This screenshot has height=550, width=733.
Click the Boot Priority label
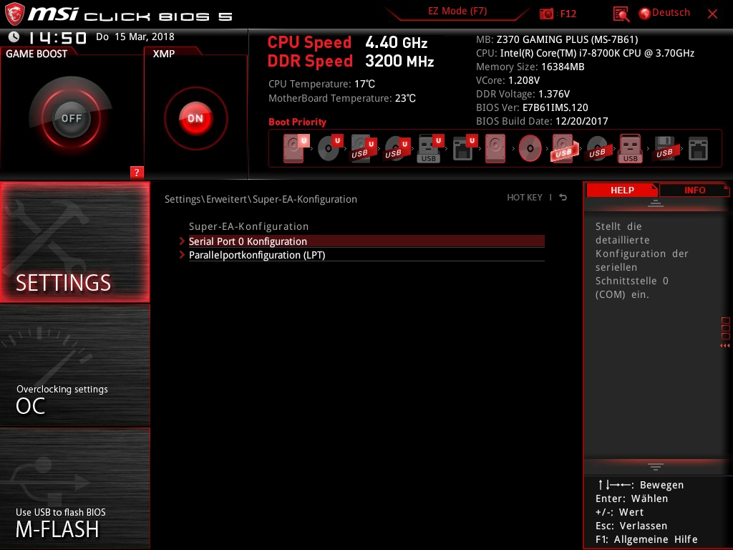tap(297, 122)
